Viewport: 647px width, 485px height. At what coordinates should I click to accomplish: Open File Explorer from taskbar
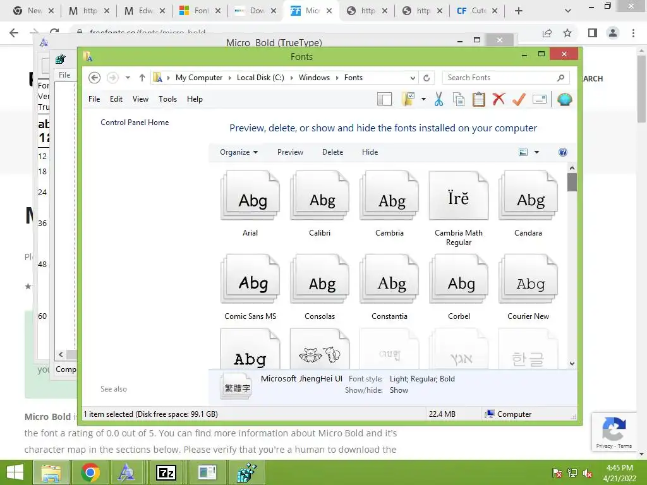[51, 472]
